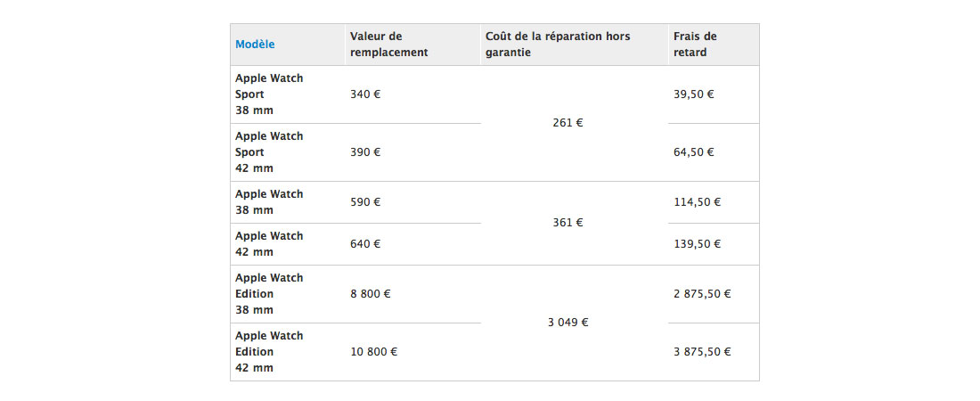This screenshot has height=401, width=980.
Task: Click the 390 € replacement value
Action: (365, 152)
